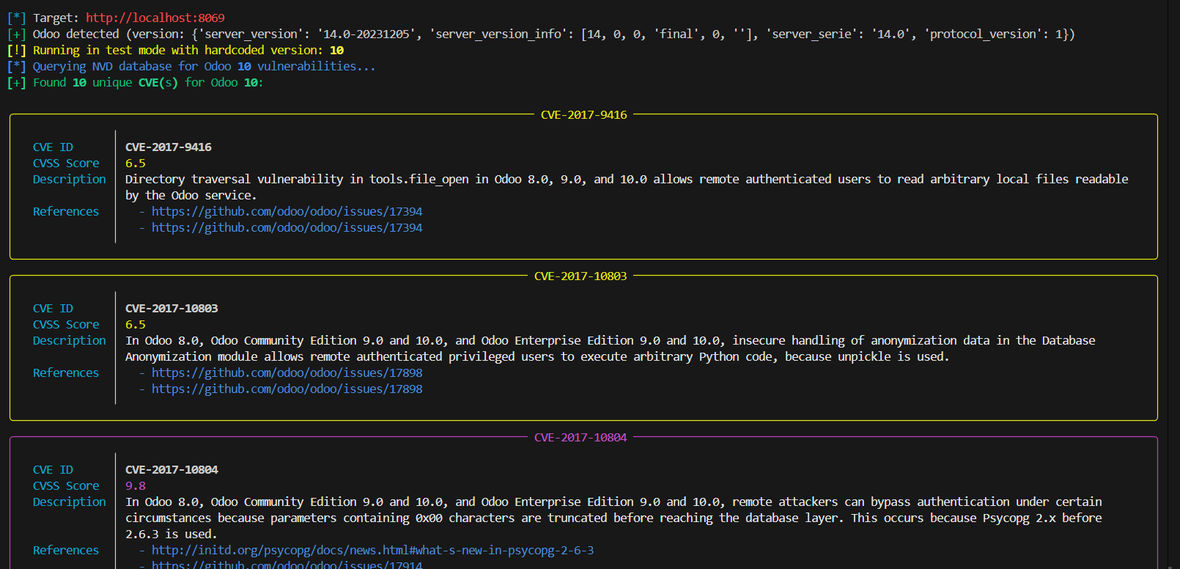Open the localhost:8069 target URL
The image size is (1180, 569).
[x=155, y=18]
